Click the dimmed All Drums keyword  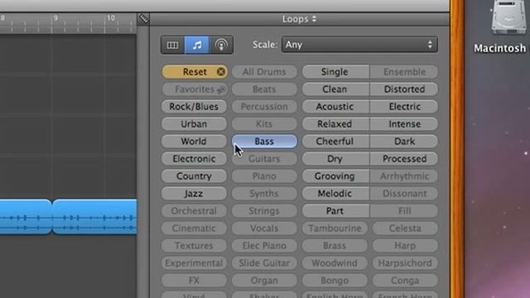pyautogui.click(x=264, y=72)
